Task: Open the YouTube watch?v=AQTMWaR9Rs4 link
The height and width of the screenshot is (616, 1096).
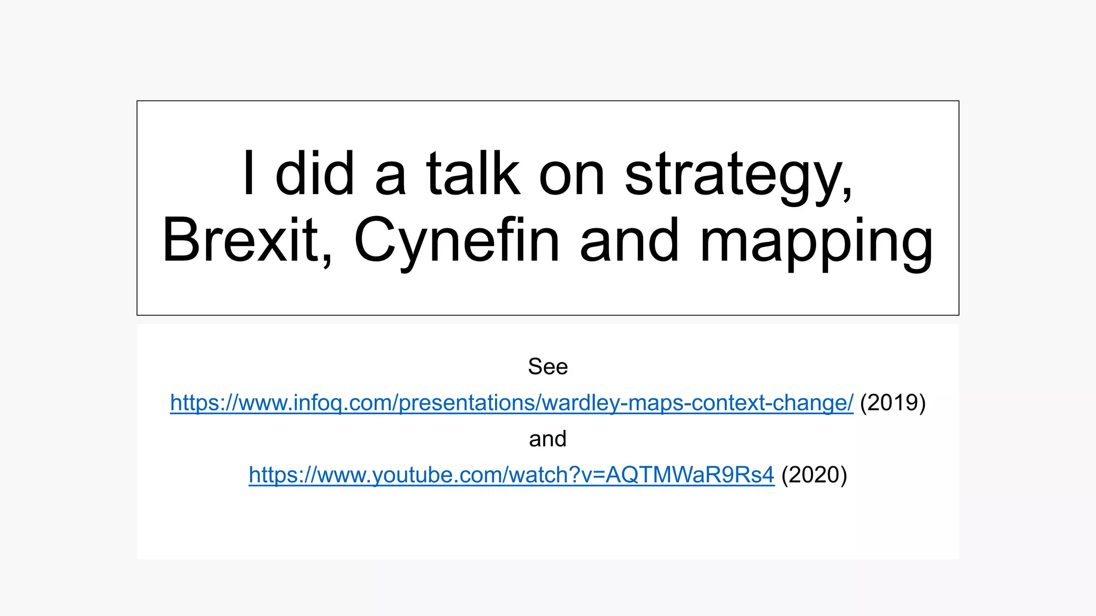Action: point(511,475)
